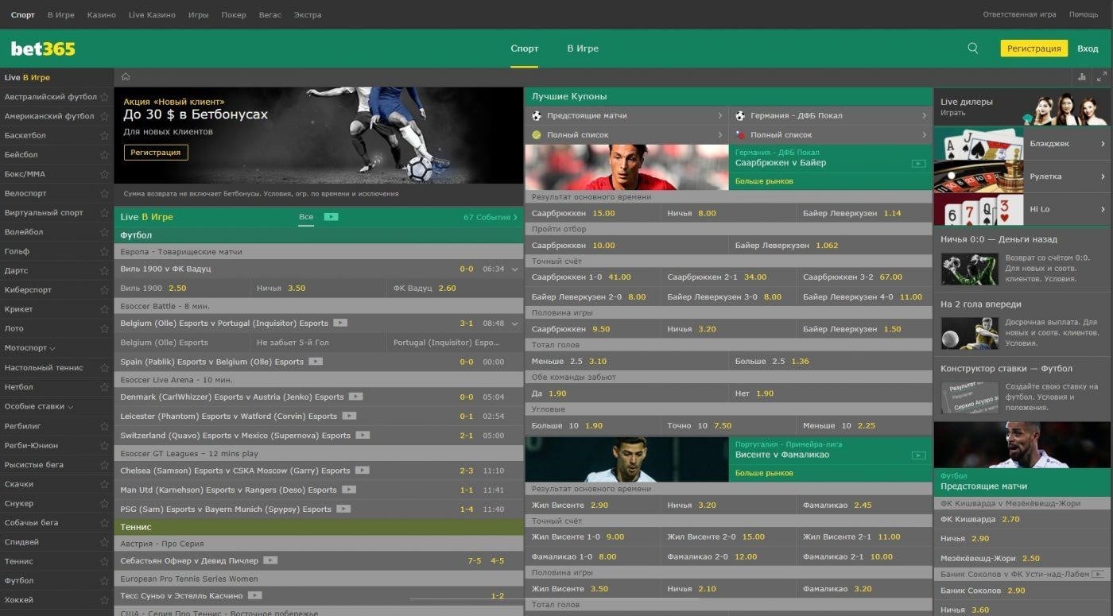Watch stream for Spain (Pablik) v Belgium (Olle)
The image size is (1113, 616).
click(316, 361)
